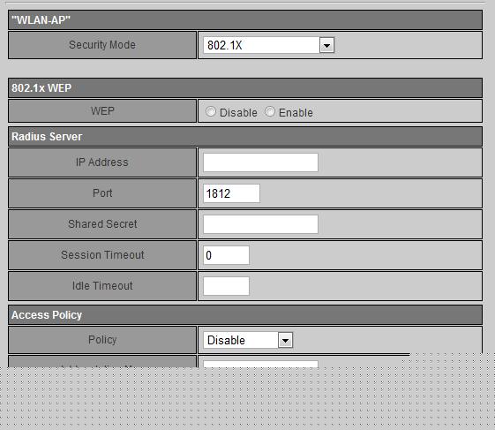This screenshot has width=495, height=430.
Task: Click the 802.1X security mode value
Action: tap(261, 45)
